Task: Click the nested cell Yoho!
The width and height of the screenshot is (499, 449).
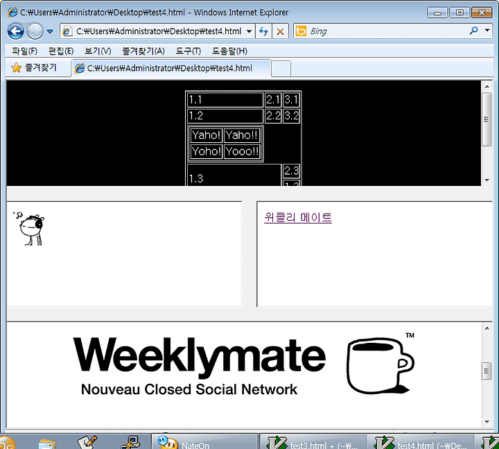Action: click(207, 151)
